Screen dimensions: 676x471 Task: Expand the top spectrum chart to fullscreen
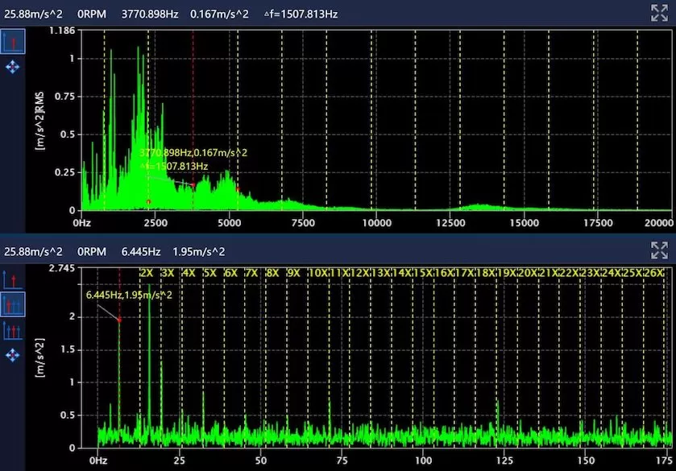(x=659, y=11)
